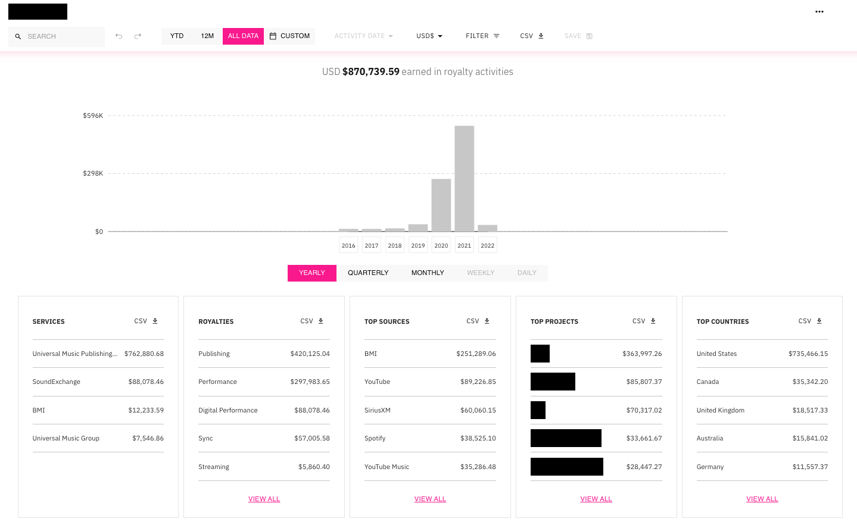Expand the Filter options
This screenshot has height=528, width=857.
(482, 36)
